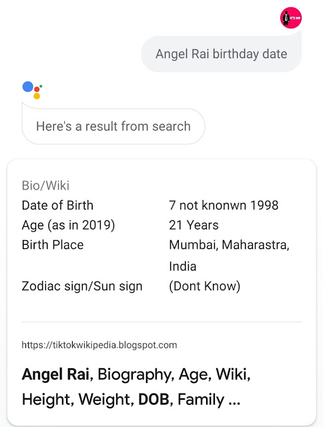Tap the 'India' text line
Screen dimensions: 323x427
click(182, 266)
